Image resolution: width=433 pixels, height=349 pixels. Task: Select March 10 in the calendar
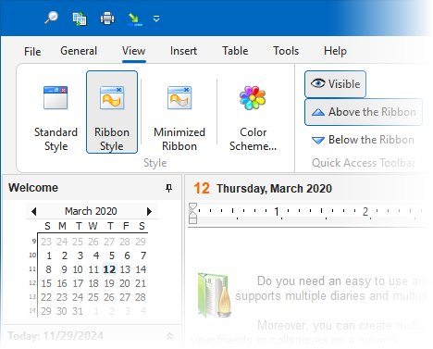pos(78,269)
